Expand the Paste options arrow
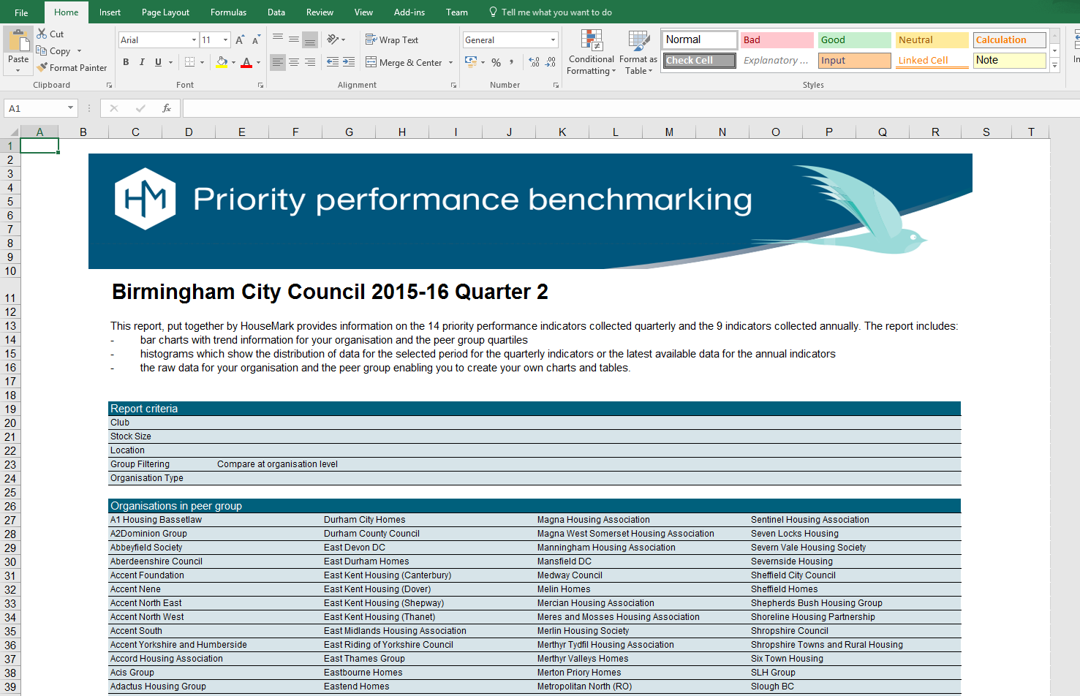The width and height of the screenshot is (1080, 696). coord(18,71)
